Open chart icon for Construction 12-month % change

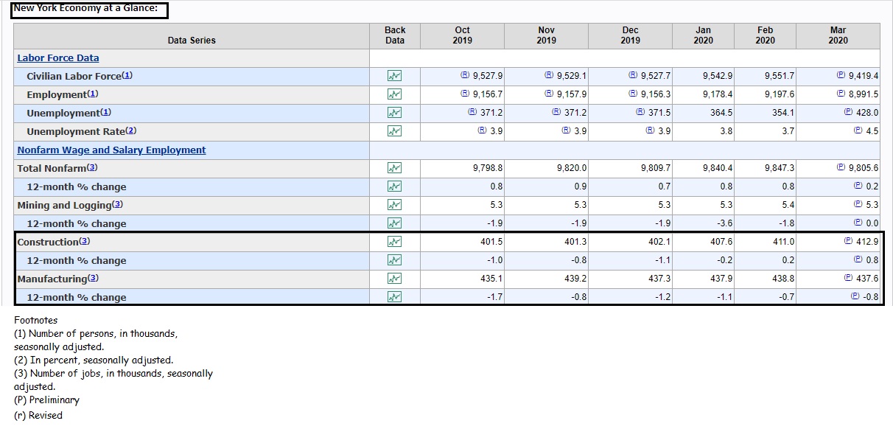coord(395,260)
